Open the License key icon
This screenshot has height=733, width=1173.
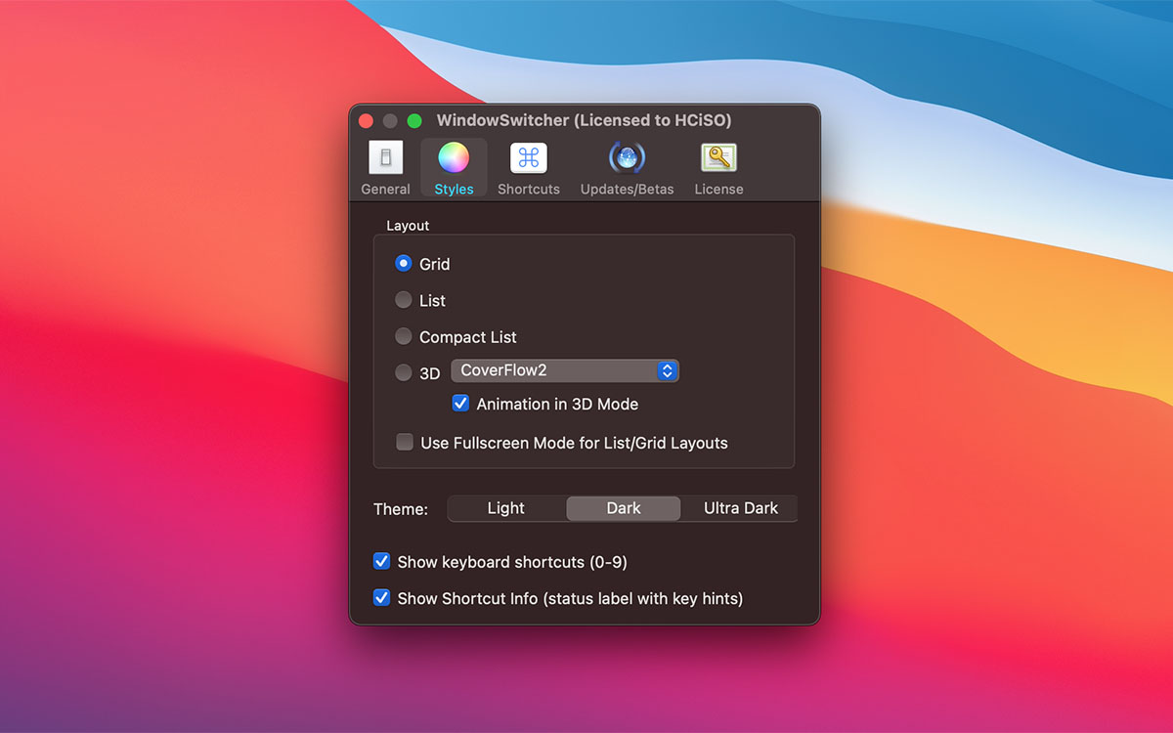pos(718,157)
